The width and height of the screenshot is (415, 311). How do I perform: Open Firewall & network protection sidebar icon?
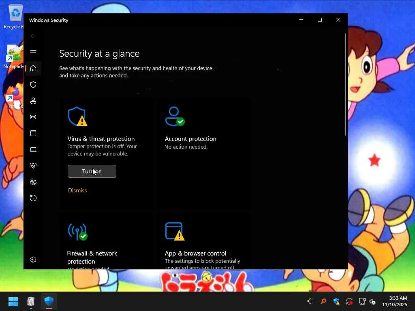click(33, 117)
